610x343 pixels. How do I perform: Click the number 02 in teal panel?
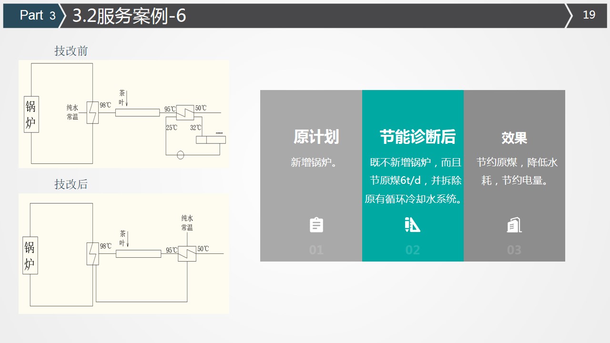tap(413, 250)
